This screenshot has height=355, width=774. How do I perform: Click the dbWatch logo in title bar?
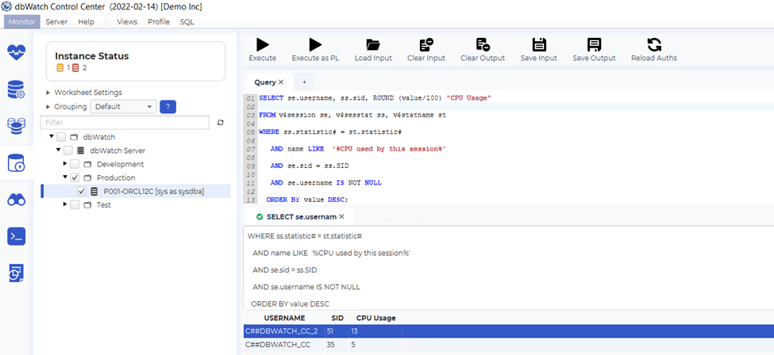pos(7,6)
